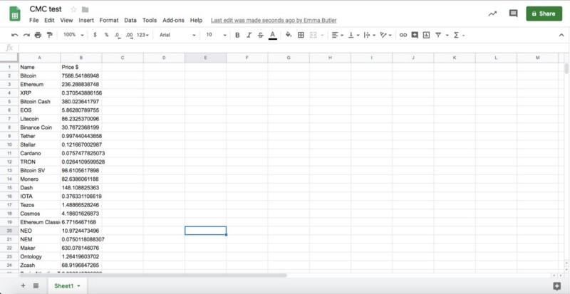Toggle italic formatting

pos(249,35)
